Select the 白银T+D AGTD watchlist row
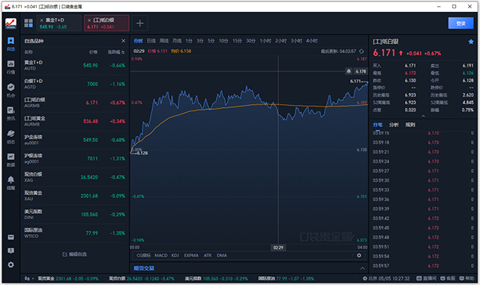Screen dimensions: 480x285 click(x=75, y=84)
